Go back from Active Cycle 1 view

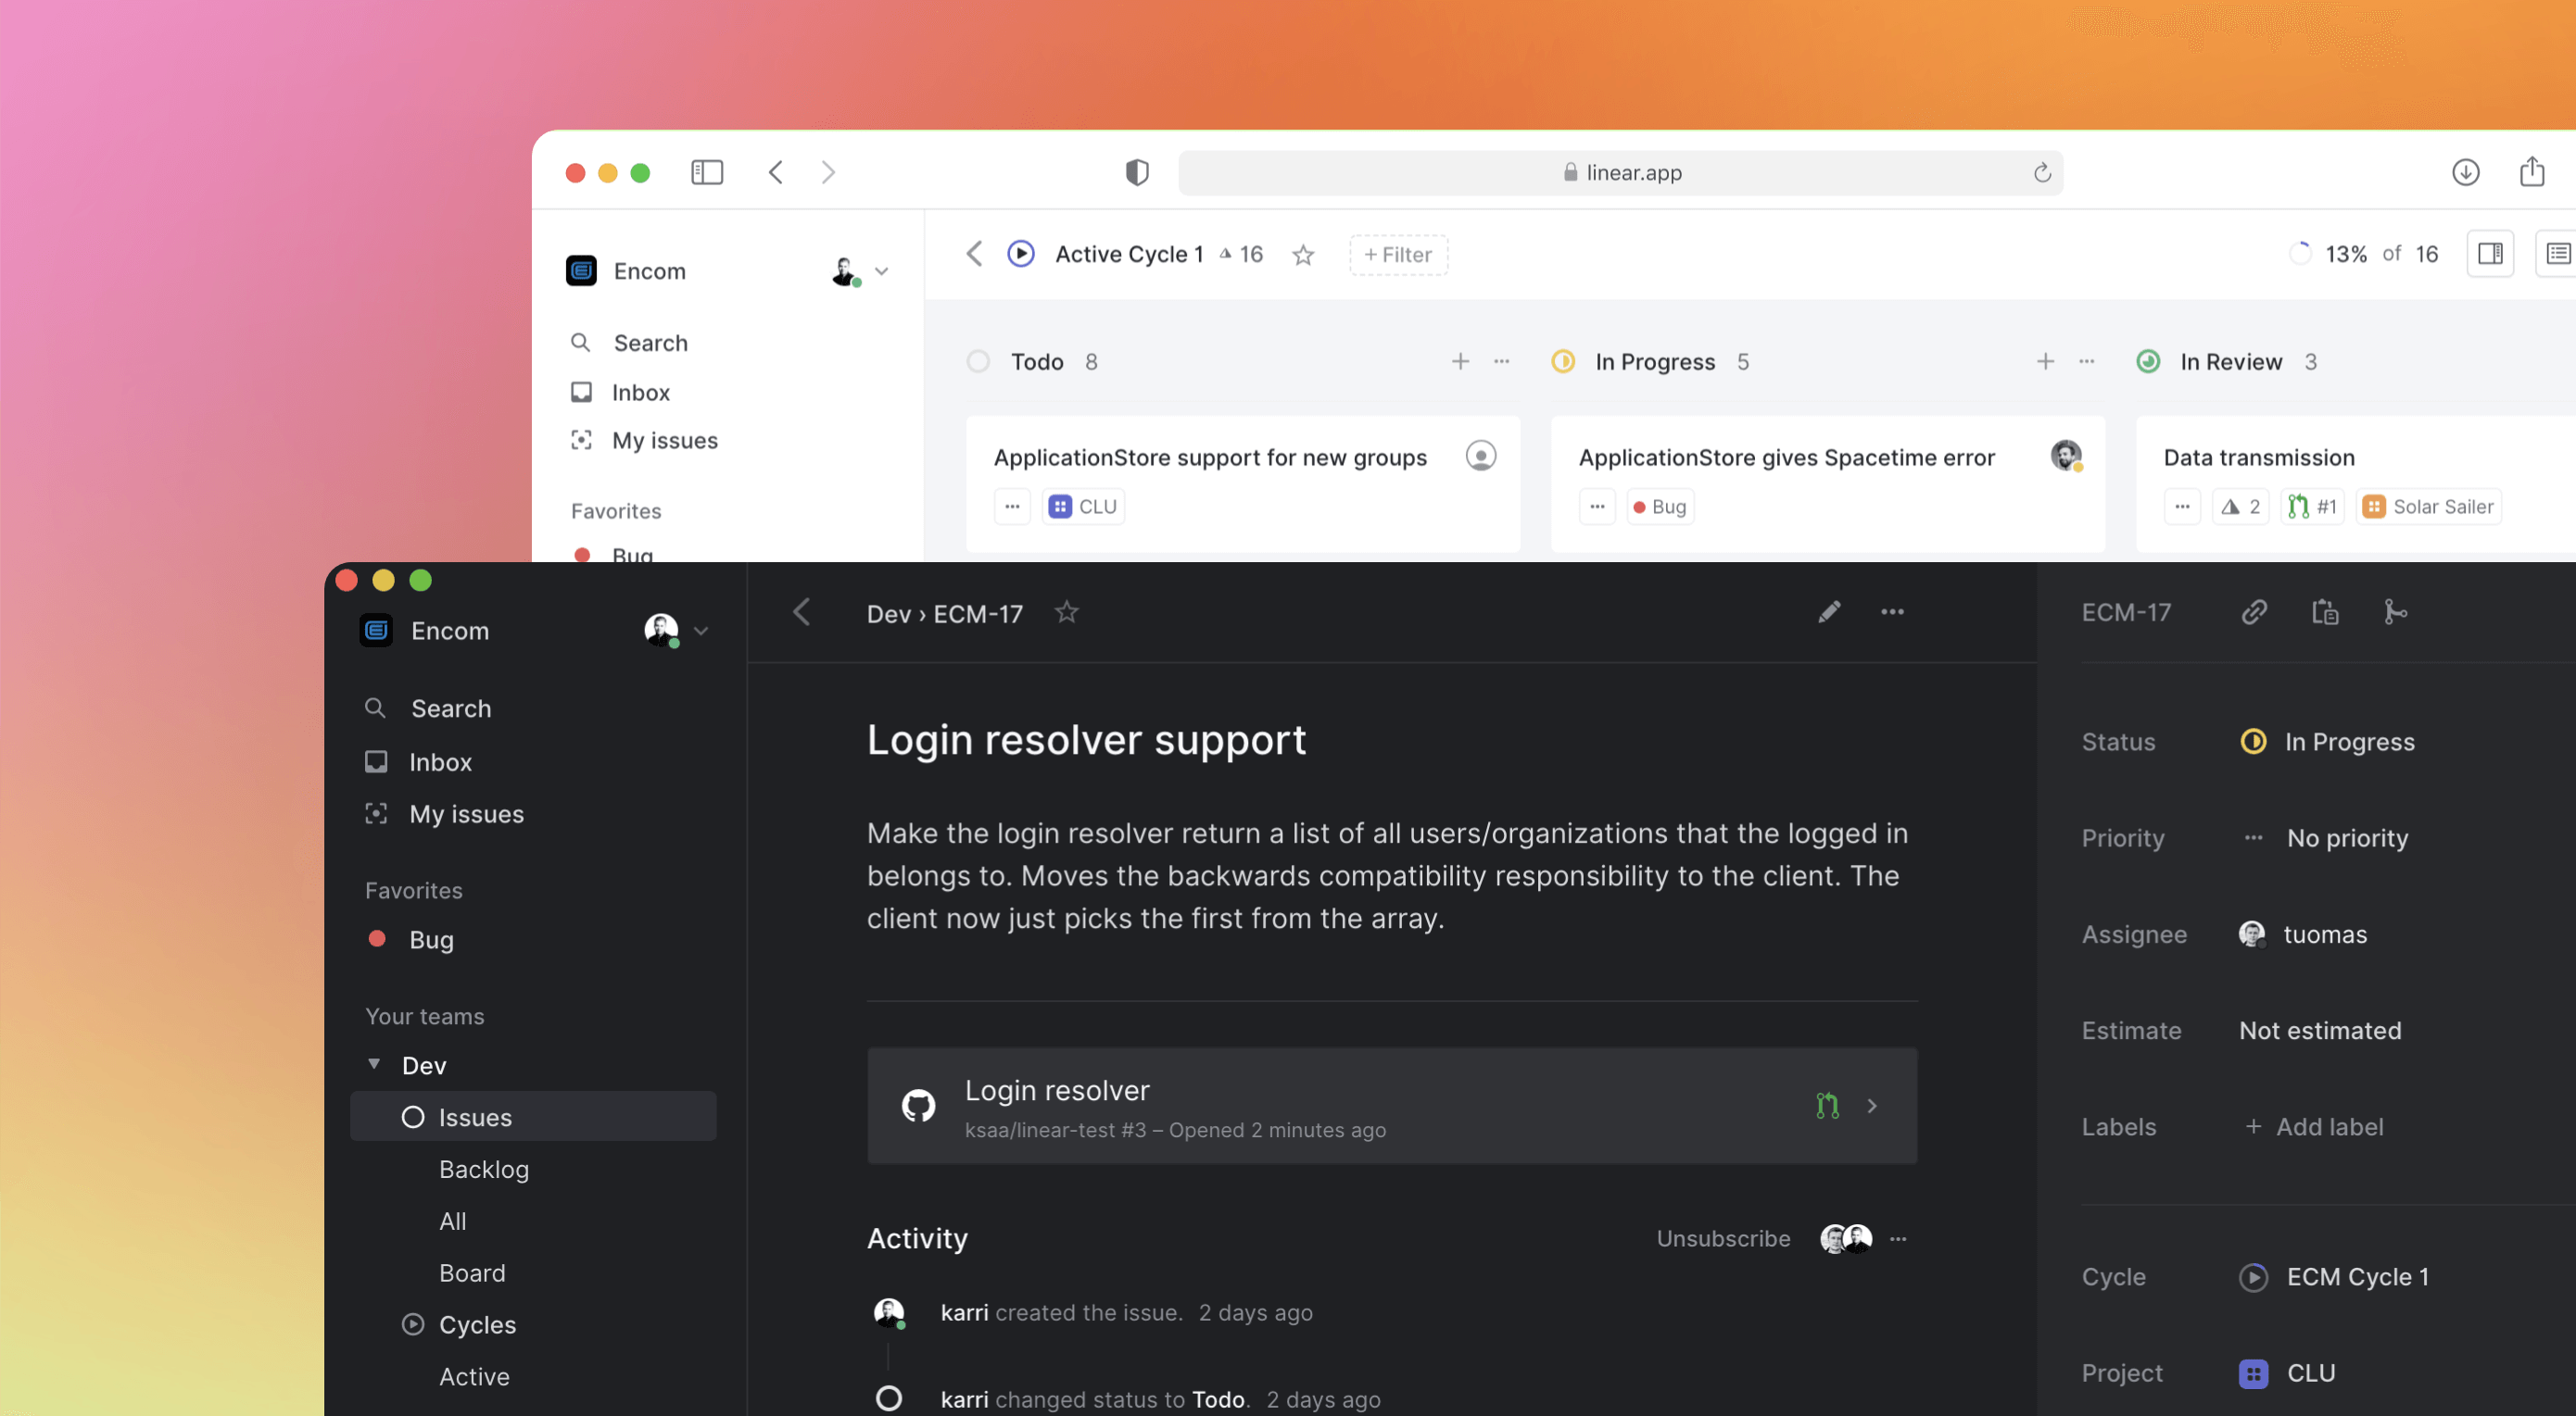(x=975, y=254)
